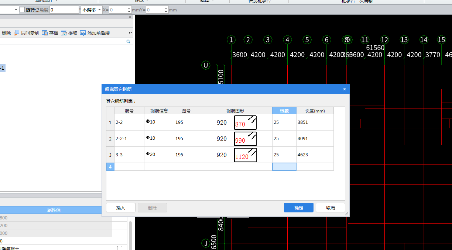
Task: Toggle the 旋转点 checkbox
Action: tap(22, 10)
